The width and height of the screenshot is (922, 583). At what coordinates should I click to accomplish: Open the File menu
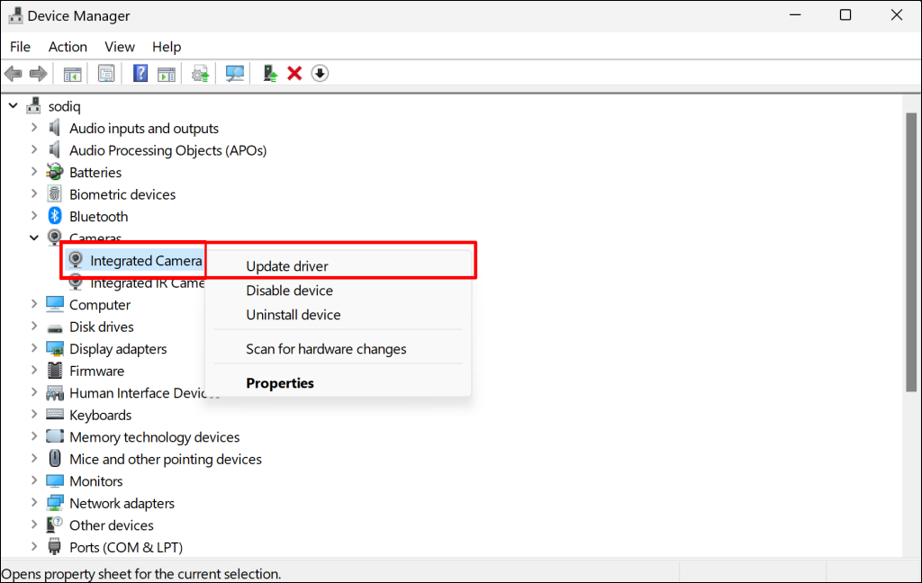click(20, 47)
